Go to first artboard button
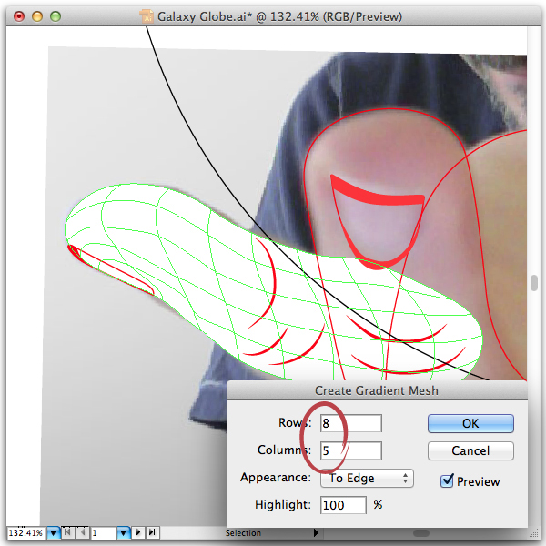The height and width of the screenshot is (546, 546). point(68,532)
